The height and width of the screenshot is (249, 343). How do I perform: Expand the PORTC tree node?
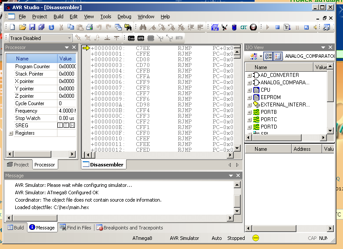pyautogui.click(x=249, y=120)
